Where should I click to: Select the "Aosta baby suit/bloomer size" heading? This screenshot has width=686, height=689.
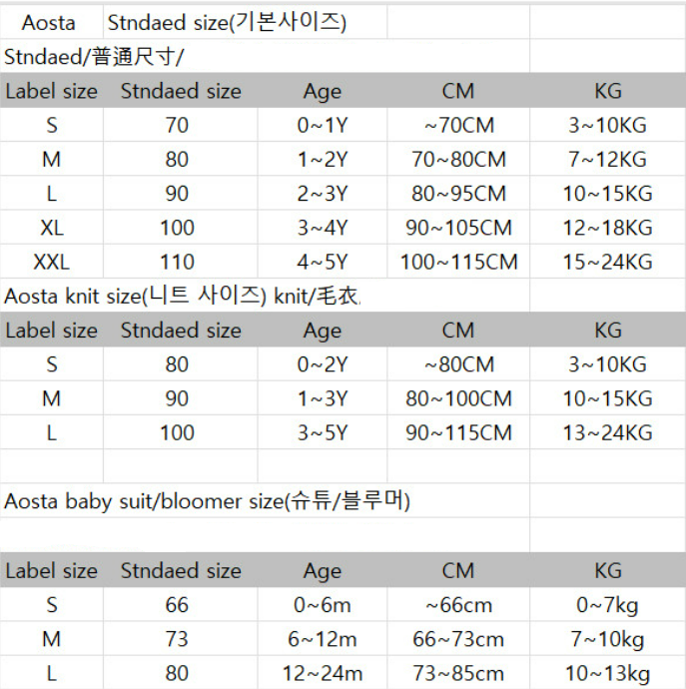pos(208,501)
